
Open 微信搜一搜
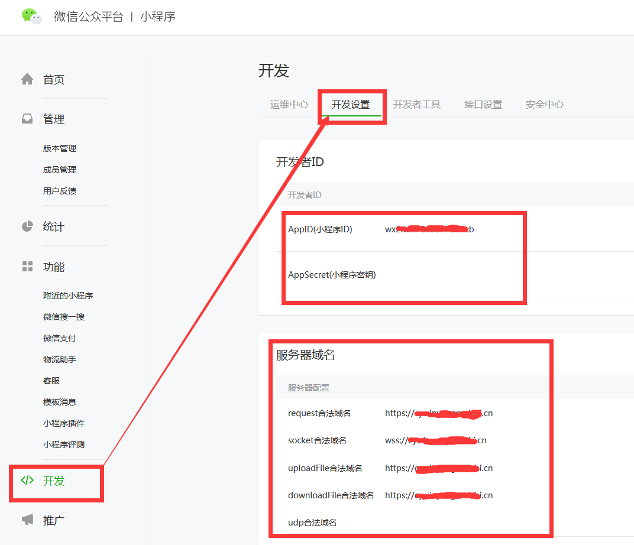point(64,317)
